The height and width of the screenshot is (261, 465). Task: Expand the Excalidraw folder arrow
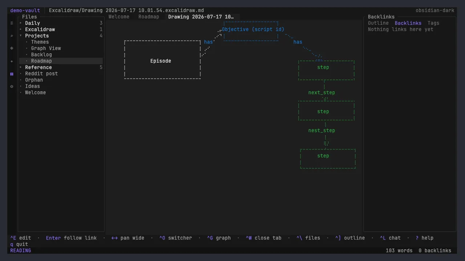click(21, 29)
